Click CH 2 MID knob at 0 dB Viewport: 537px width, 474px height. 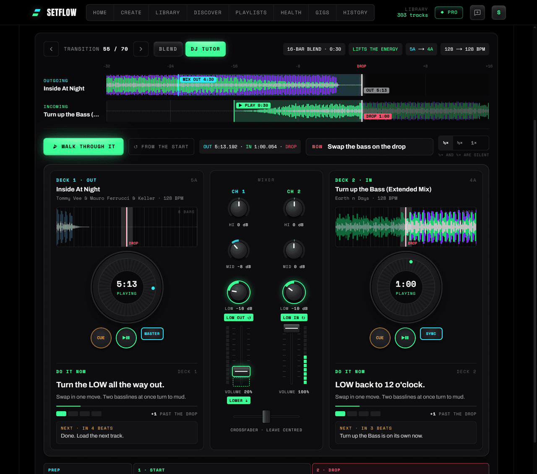tap(294, 250)
